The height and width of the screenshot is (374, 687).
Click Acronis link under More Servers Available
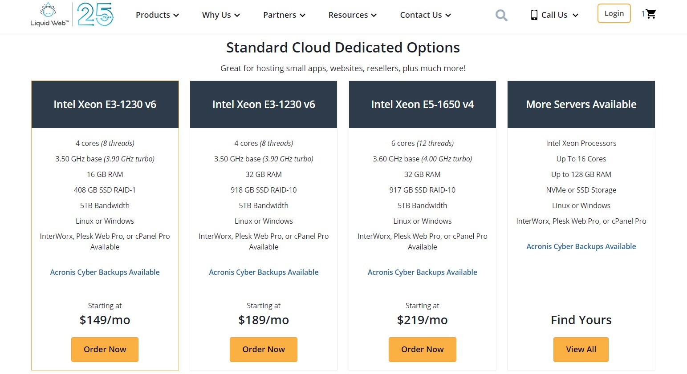[581, 246]
